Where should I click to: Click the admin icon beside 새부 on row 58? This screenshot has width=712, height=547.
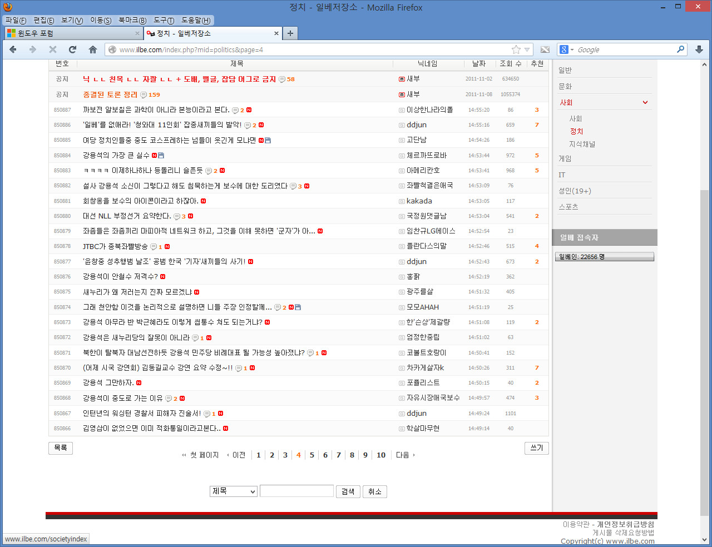402,79
